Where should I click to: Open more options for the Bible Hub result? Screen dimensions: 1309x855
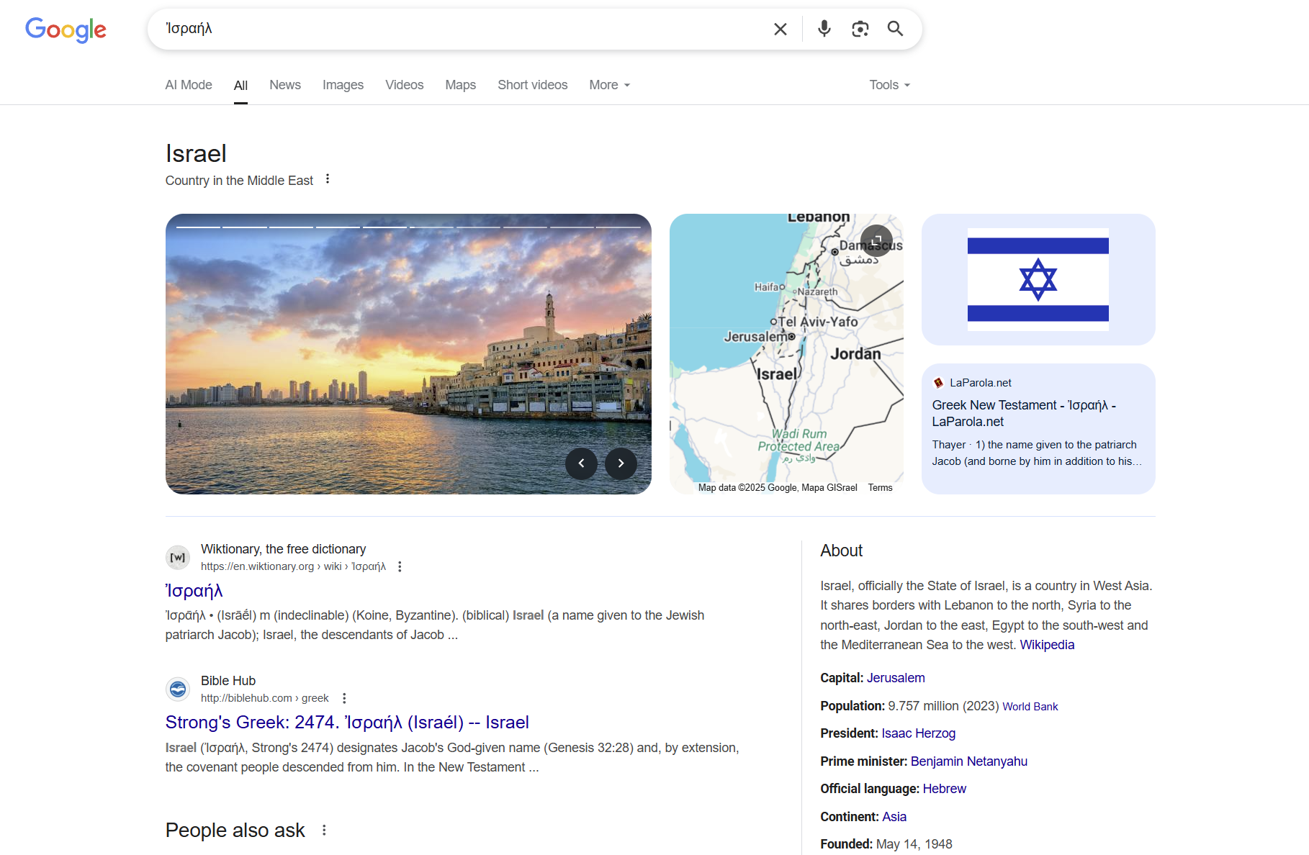pyautogui.click(x=344, y=698)
